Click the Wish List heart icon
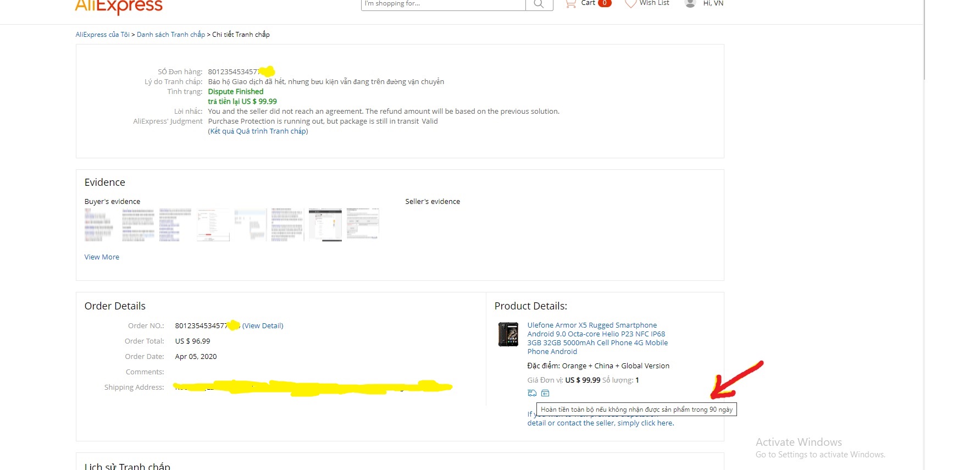 coord(630,3)
